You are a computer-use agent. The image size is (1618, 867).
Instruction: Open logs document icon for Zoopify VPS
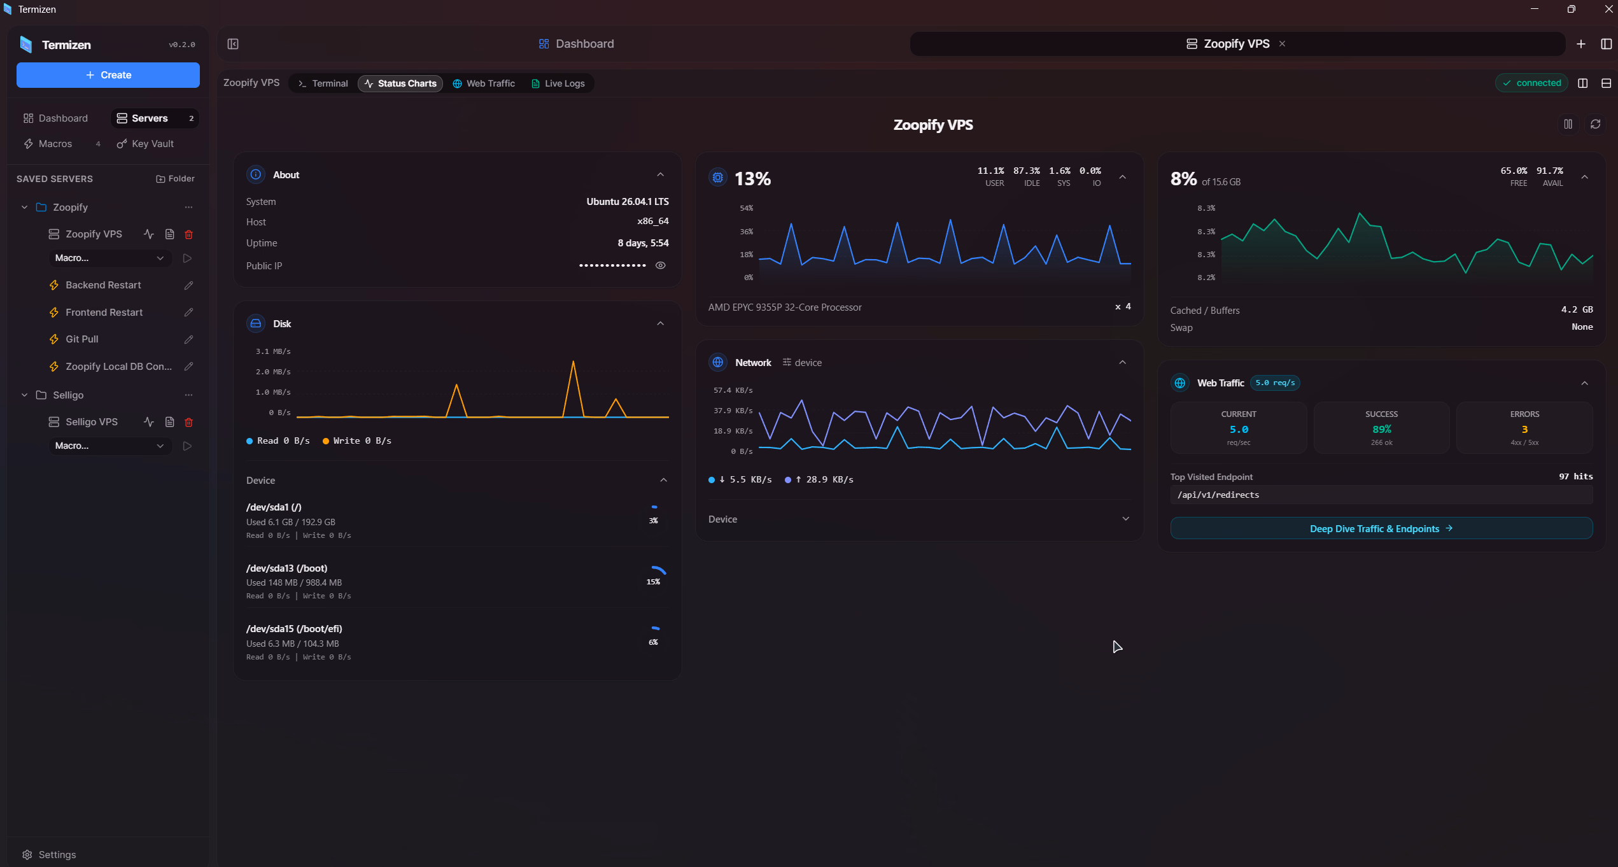(x=169, y=234)
